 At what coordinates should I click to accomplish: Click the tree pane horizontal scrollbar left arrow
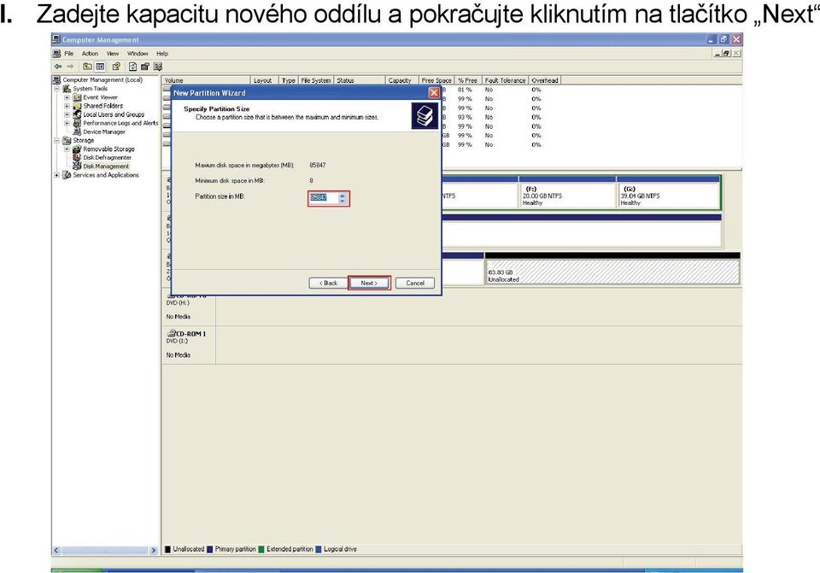(x=56, y=550)
